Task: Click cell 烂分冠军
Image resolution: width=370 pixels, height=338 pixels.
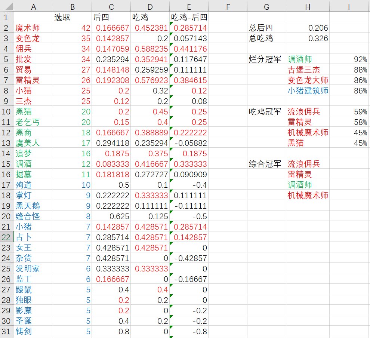Action: (266, 59)
